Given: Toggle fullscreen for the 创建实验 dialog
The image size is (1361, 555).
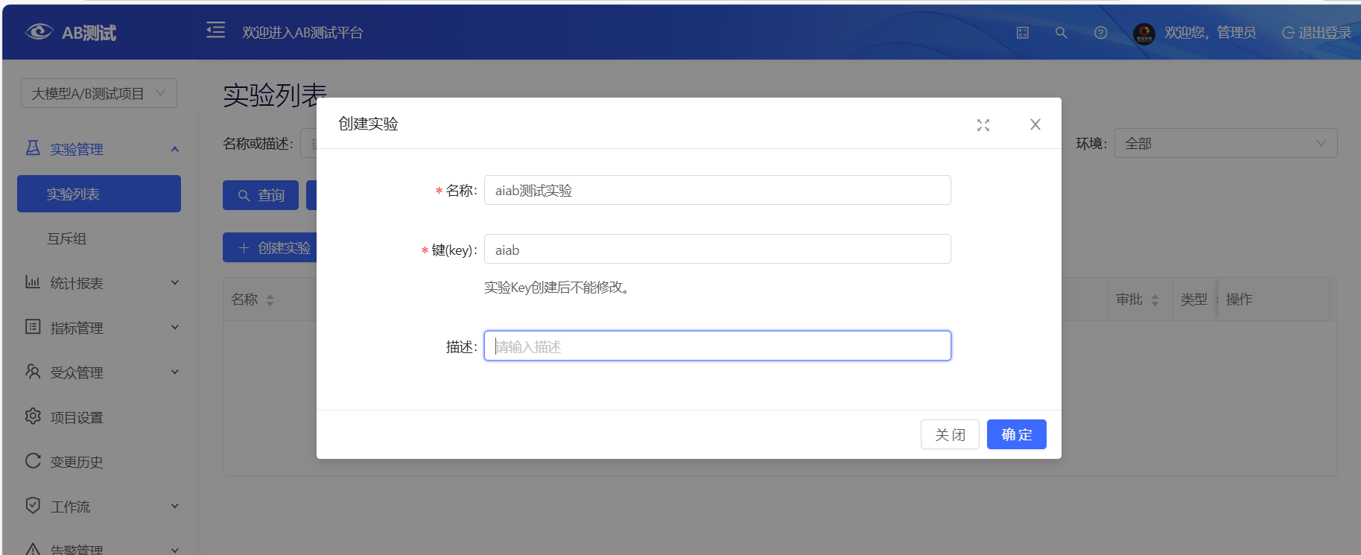Looking at the screenshot, I should click(x=983, y=125).
